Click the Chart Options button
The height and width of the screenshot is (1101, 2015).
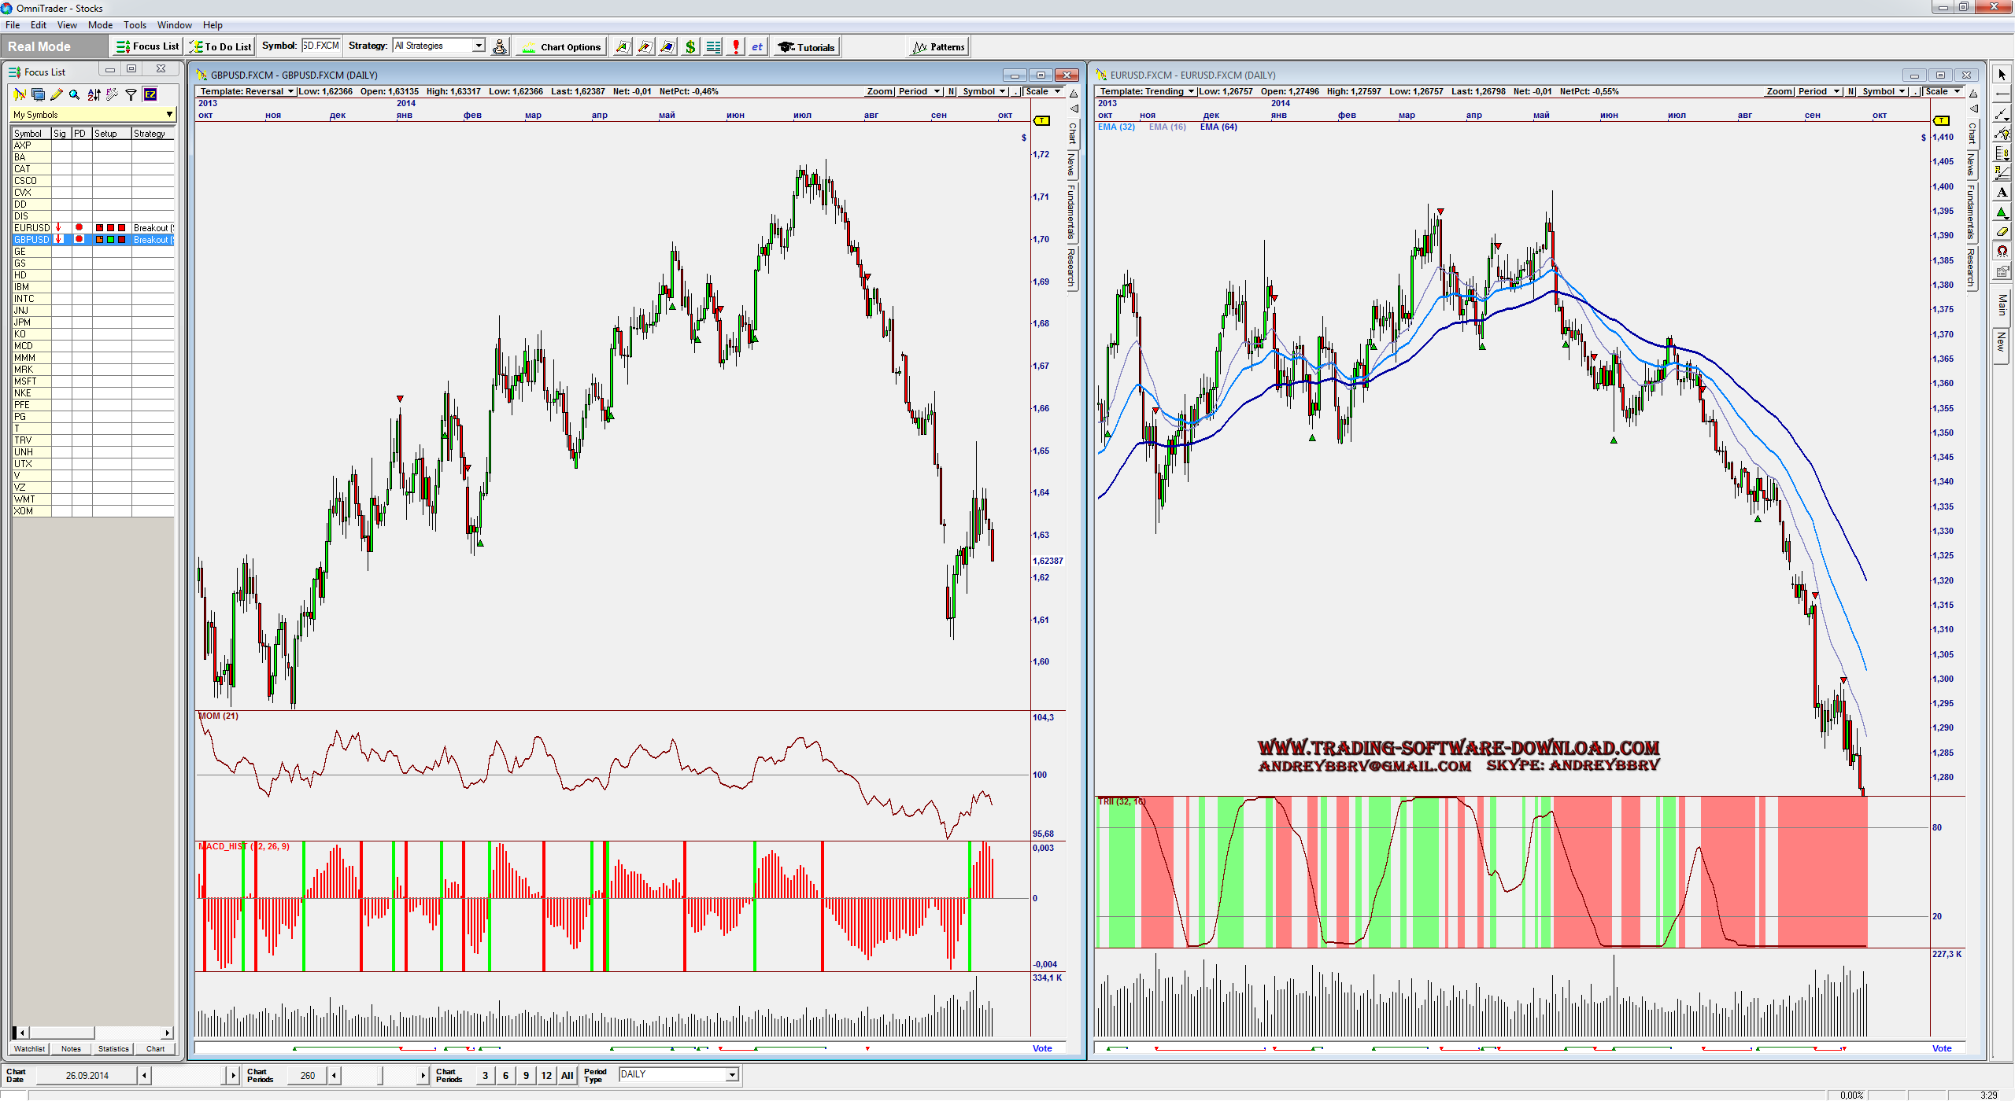[561, 47]
